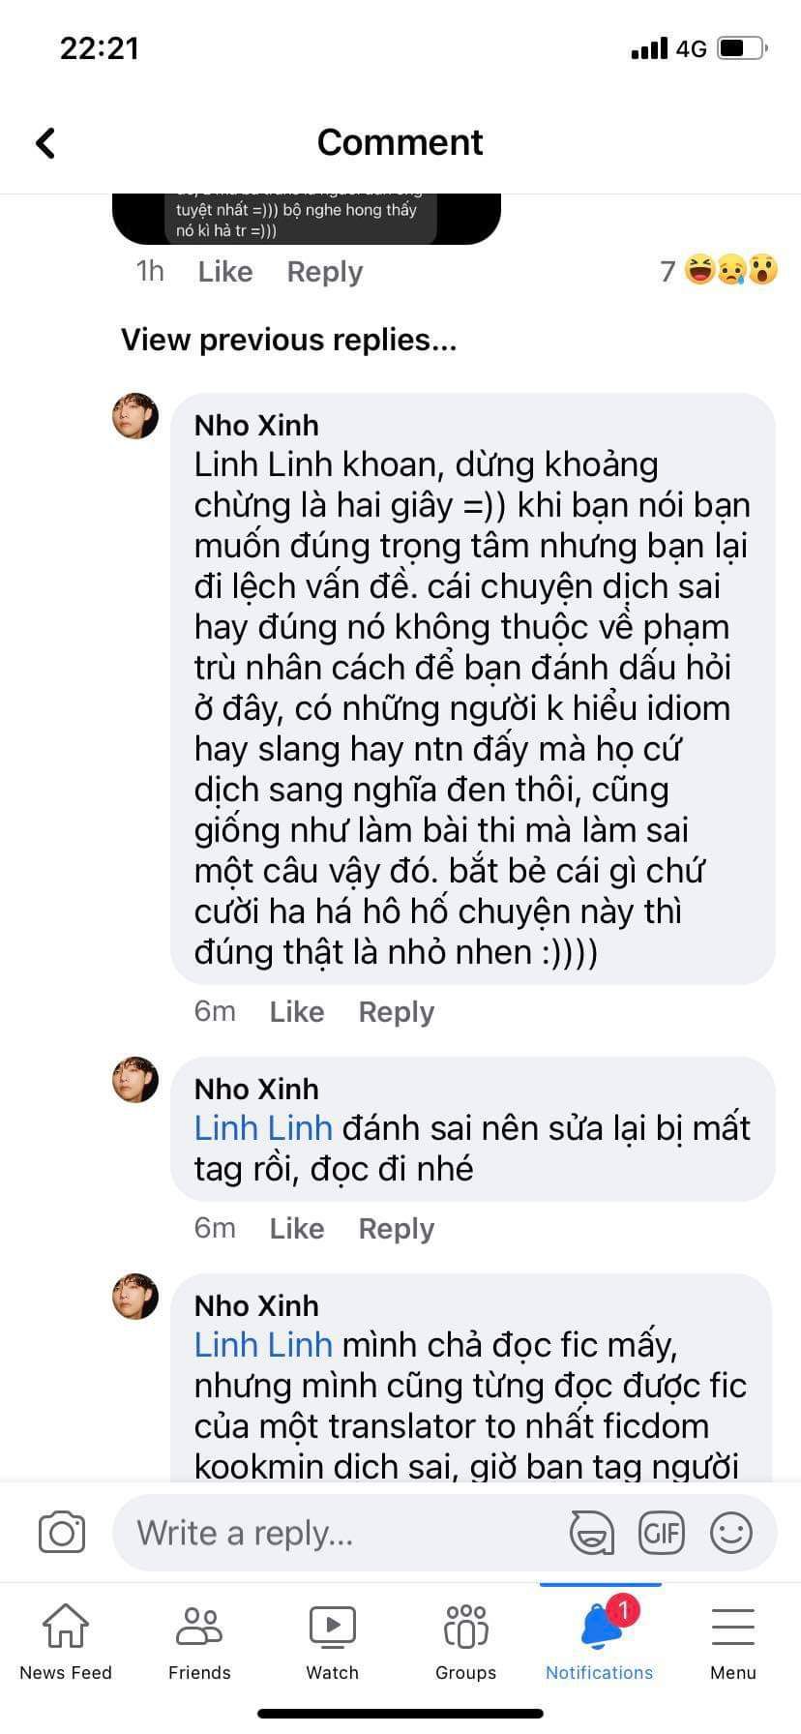801x1734 pixels.
Task: Like Nho Xinh's long first comment
Action: [x=297, y=1012]
